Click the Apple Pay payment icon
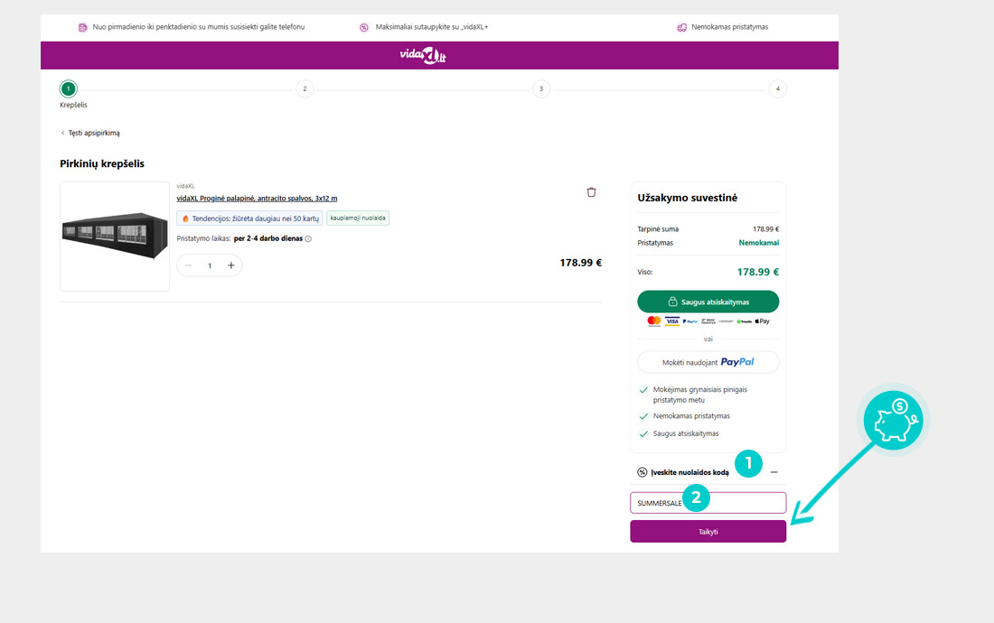 pos(762,321)
